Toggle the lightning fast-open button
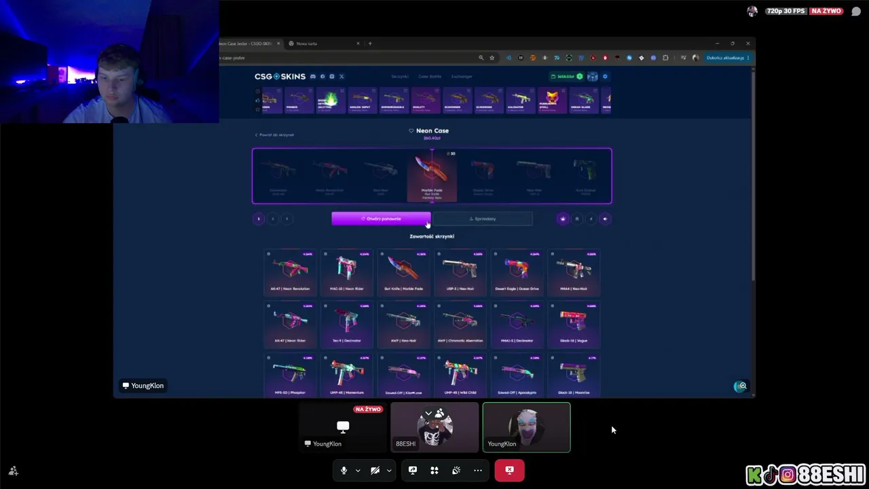Image resolution: width=869 pixels, height=489 pixels. click(x=591, y=219)
